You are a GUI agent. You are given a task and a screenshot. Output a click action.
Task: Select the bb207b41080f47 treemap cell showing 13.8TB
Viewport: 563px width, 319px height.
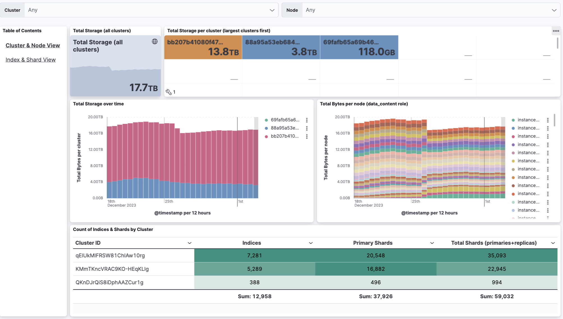tap(203, 47)
